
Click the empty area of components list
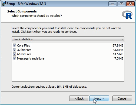click(x=68, y=71)
